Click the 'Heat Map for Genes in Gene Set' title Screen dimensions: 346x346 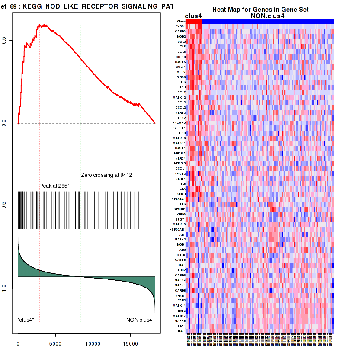click(x=260, y=10)
